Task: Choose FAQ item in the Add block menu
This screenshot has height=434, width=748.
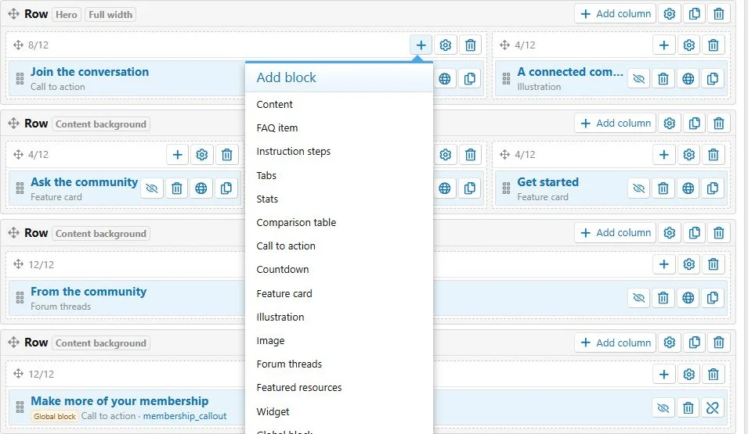Action: [338, 127]
